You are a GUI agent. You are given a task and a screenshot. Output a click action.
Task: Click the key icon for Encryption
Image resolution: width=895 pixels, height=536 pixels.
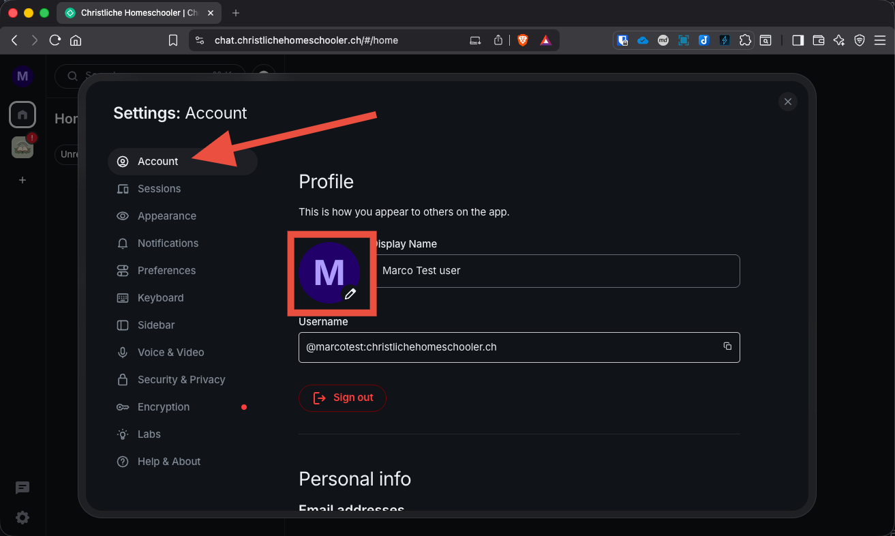tap(123, 407)
